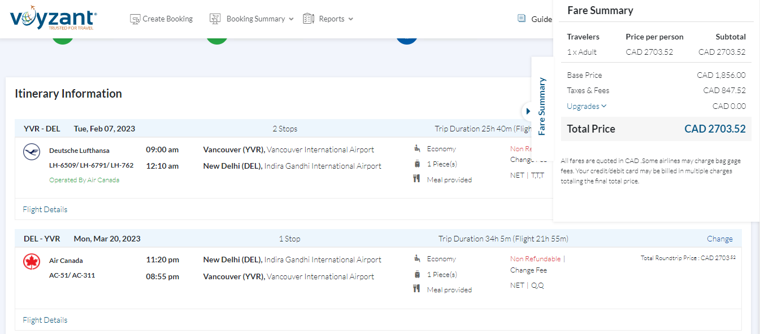Image resolution: width=760 pixels, height=334 pixels.
Task: Click the Booking Summary calendar icon
Action: [215, 19]
